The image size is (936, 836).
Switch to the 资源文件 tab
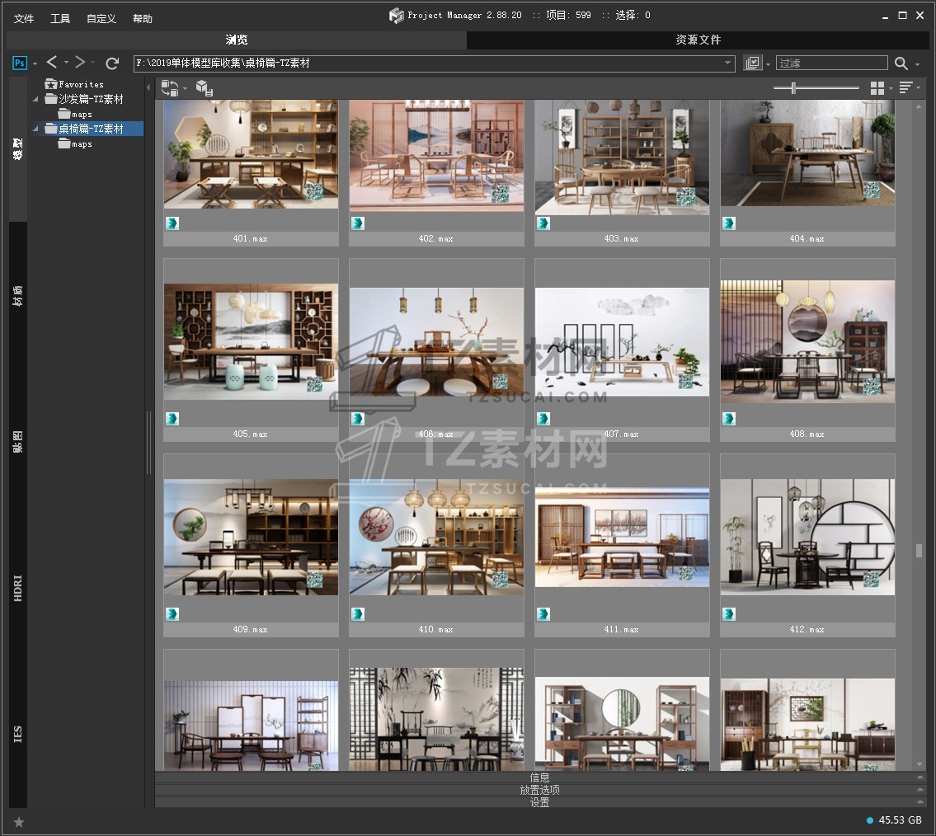tap(698, 40)
